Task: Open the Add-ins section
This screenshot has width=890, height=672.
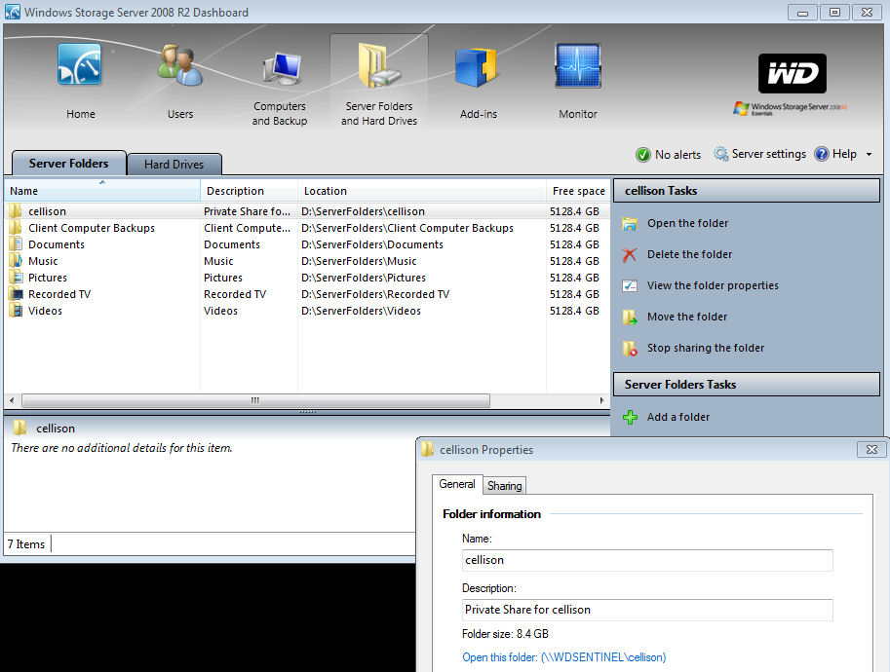Action: coord(478,81)
